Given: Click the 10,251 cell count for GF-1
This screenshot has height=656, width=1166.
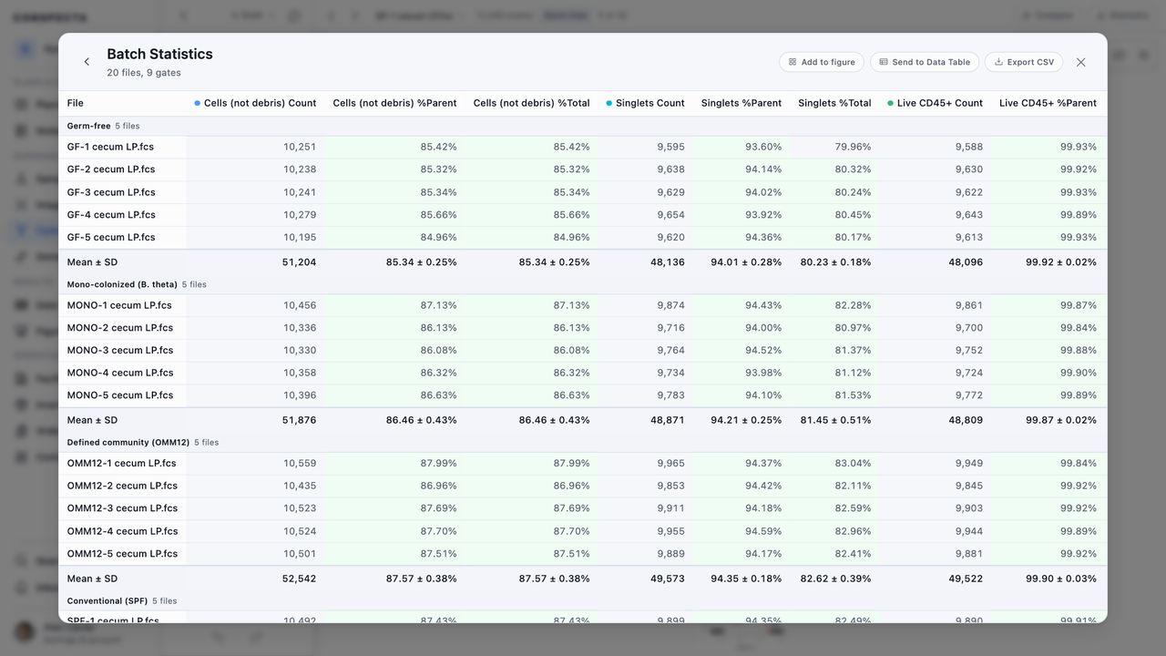Looking at the screenshot, I should point(300,147).
